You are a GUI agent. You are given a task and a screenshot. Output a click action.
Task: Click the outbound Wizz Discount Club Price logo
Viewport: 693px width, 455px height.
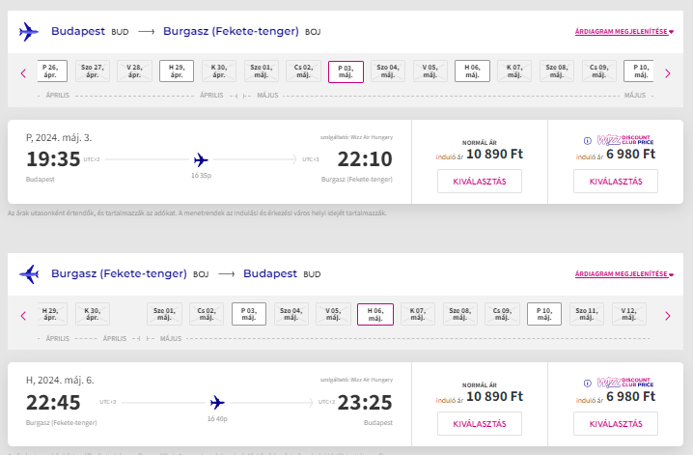(624, 139)
